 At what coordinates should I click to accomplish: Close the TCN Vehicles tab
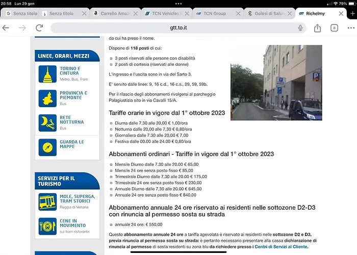pyautogui.click(x=187, y=14)
